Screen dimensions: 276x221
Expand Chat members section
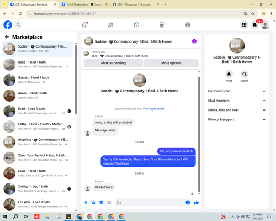coord(237,101)
